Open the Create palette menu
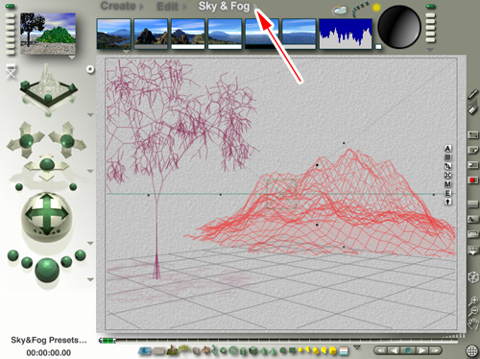The height and width of the screenshot is (359, 480). coord(118,6)
